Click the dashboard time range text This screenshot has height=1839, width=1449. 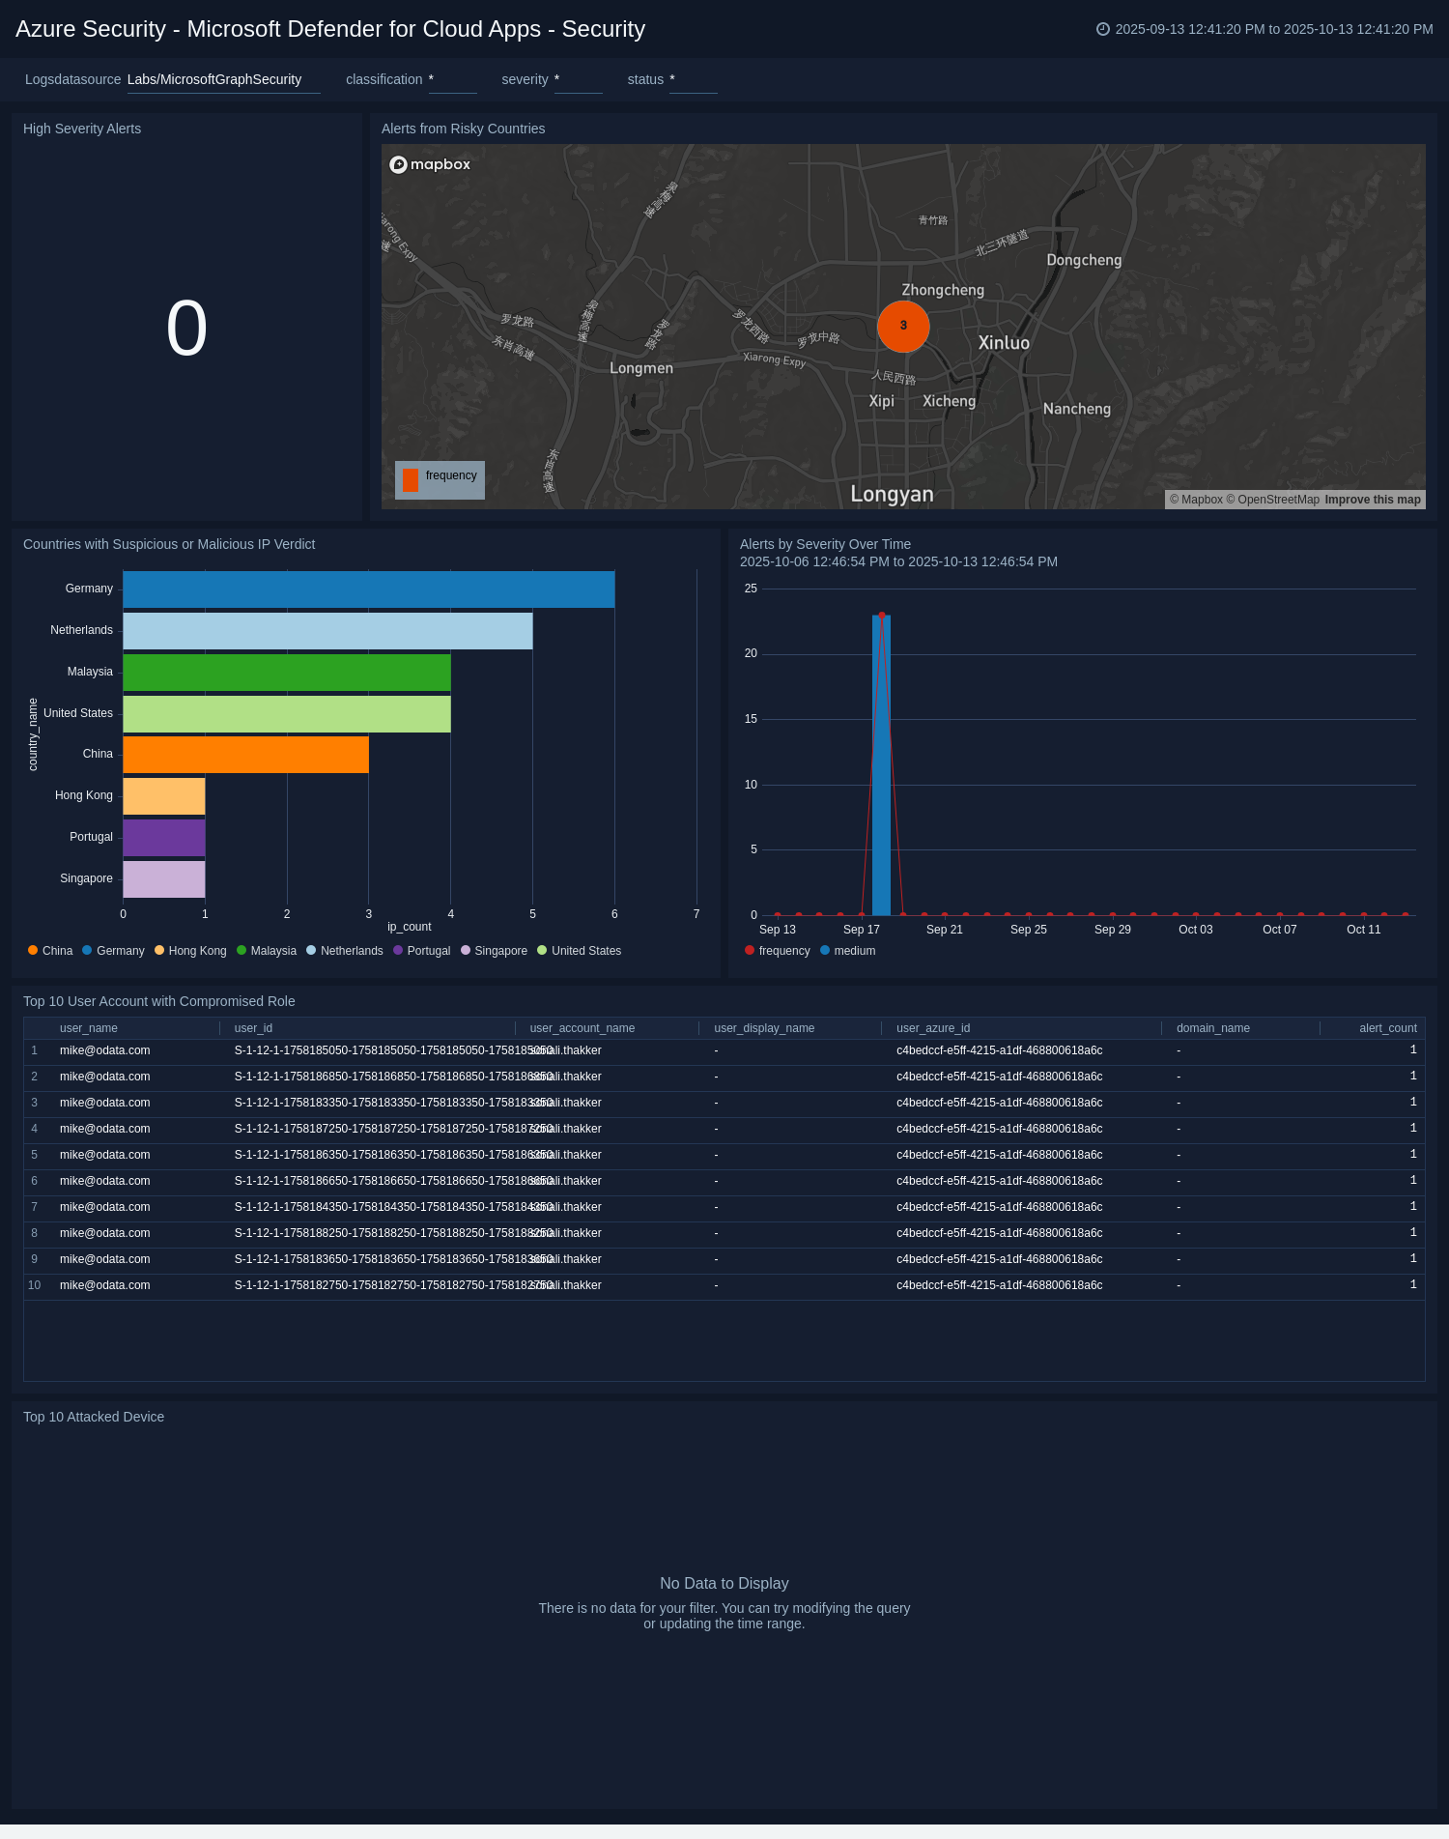coord(1273,29)
